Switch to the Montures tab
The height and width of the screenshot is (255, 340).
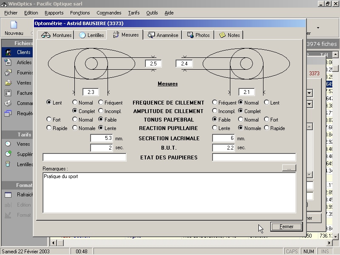57,35
